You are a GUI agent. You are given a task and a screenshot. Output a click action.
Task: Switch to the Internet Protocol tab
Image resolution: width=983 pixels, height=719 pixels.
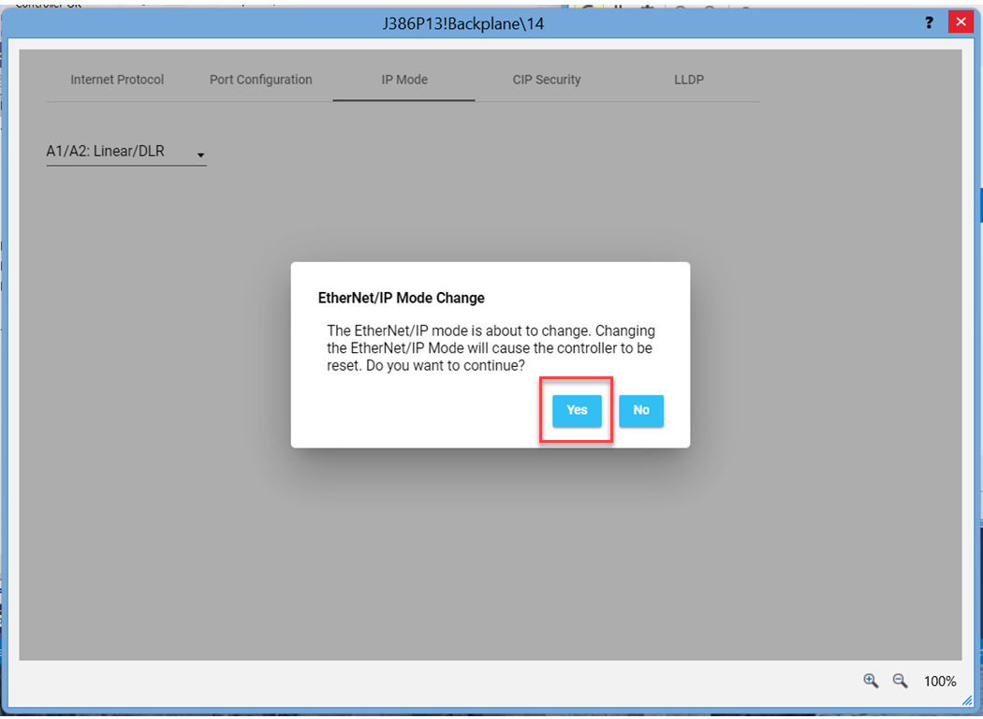pyautogui.click(x=117, y=81)
